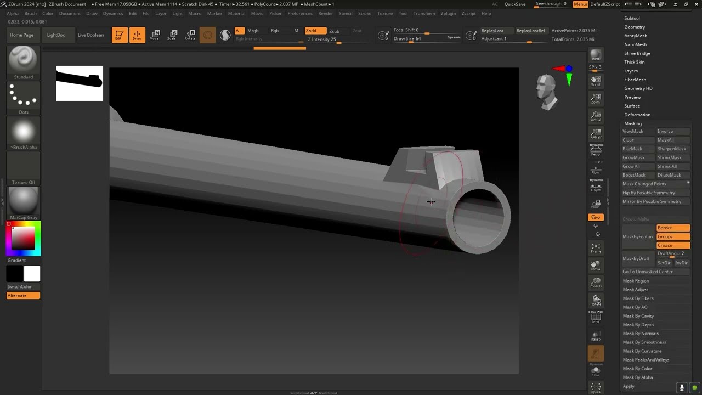Image resolution: width=702 pixels, height=395 pixels.
Task: Expand the ArrayMesh section
Action: 636,36
